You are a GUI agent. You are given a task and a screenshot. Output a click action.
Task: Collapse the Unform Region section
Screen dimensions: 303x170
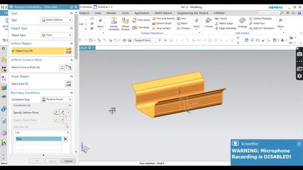[71, 43]
